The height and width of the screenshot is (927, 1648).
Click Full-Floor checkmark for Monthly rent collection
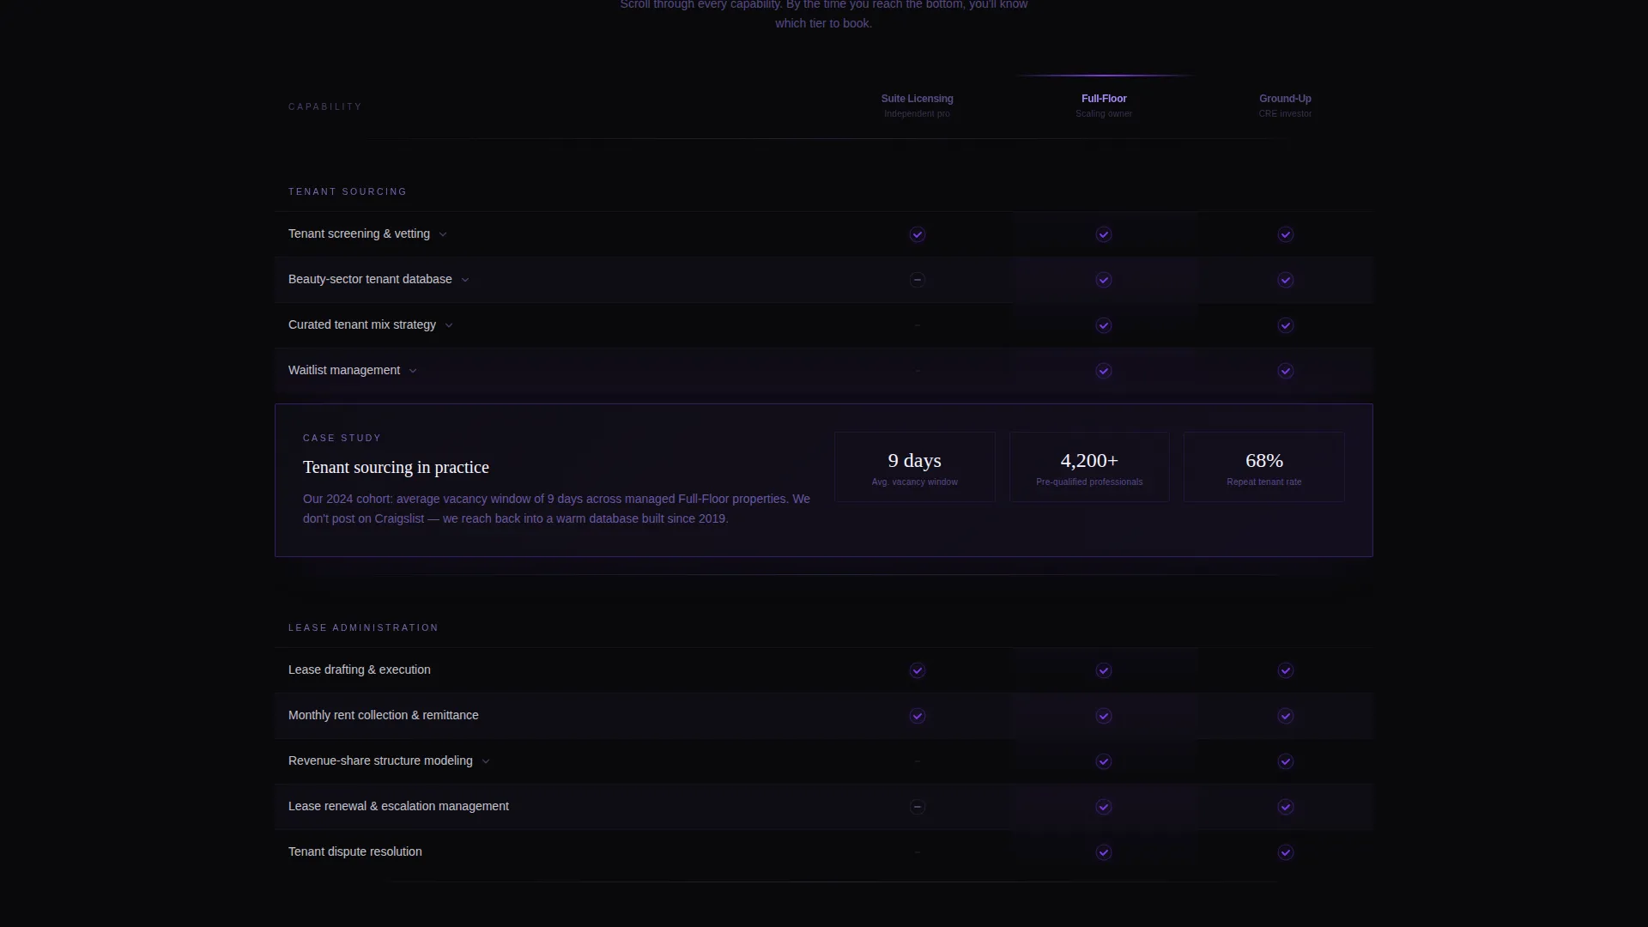[x=1104, y=716]
